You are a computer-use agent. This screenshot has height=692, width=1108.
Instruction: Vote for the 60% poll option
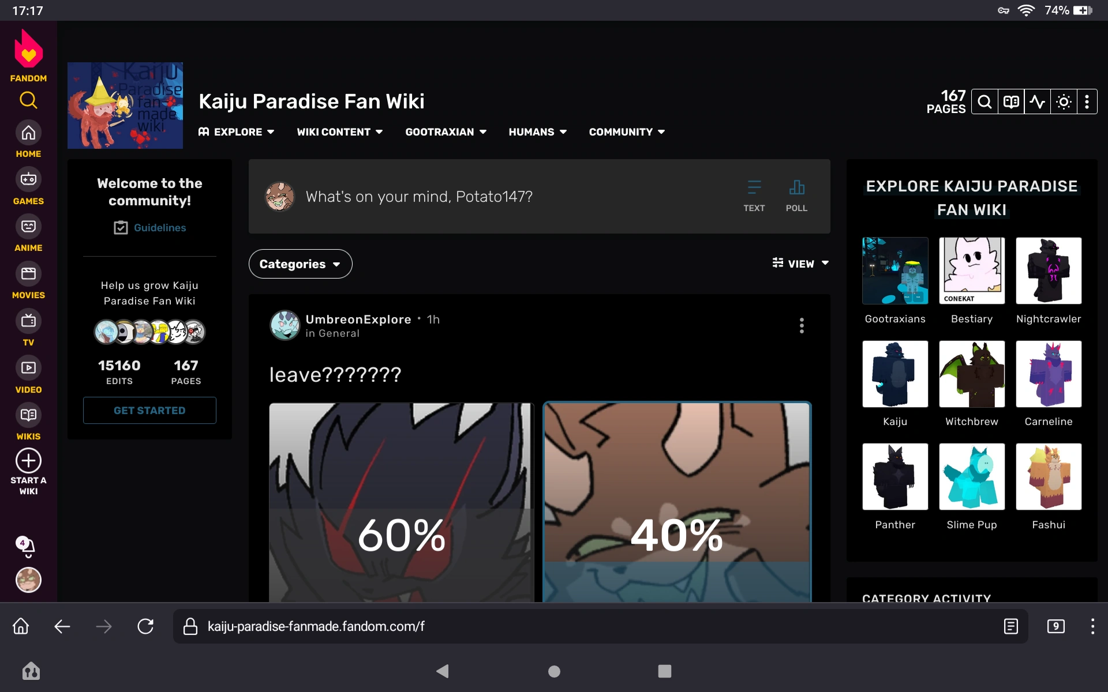coord(401,502)
